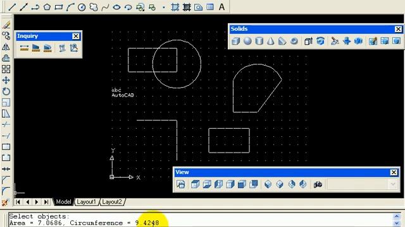
Task: Select the Erase tool
Action: (6, 25)
